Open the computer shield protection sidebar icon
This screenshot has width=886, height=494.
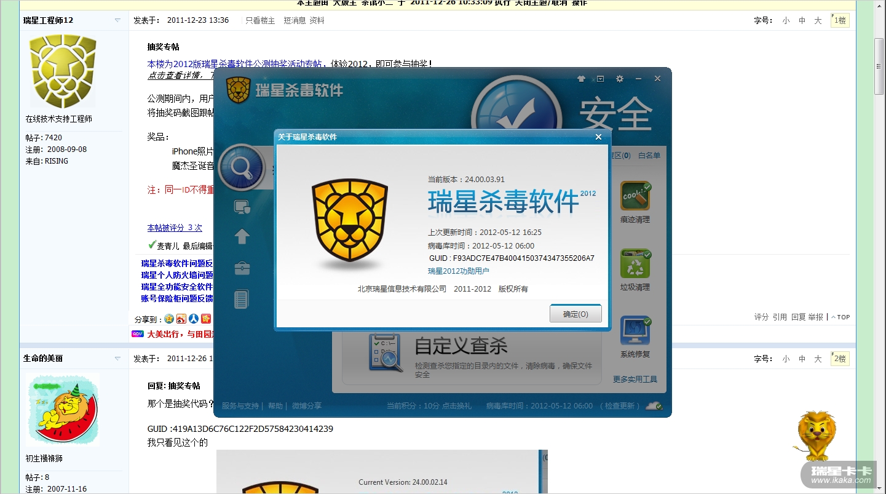pos(242,207)
